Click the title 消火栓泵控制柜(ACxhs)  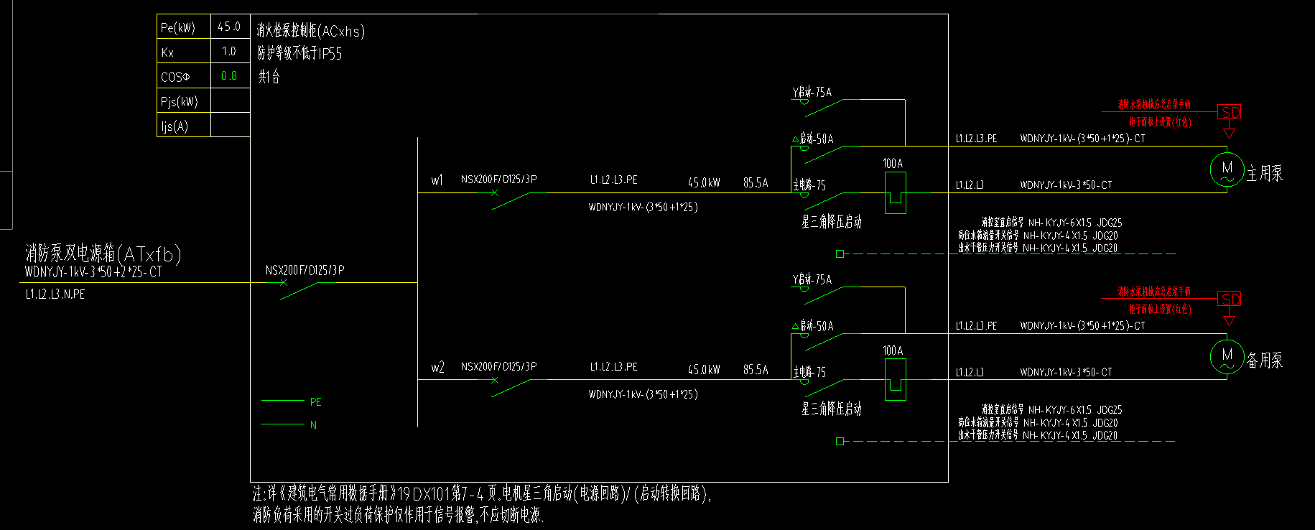[x=311, y=31]
